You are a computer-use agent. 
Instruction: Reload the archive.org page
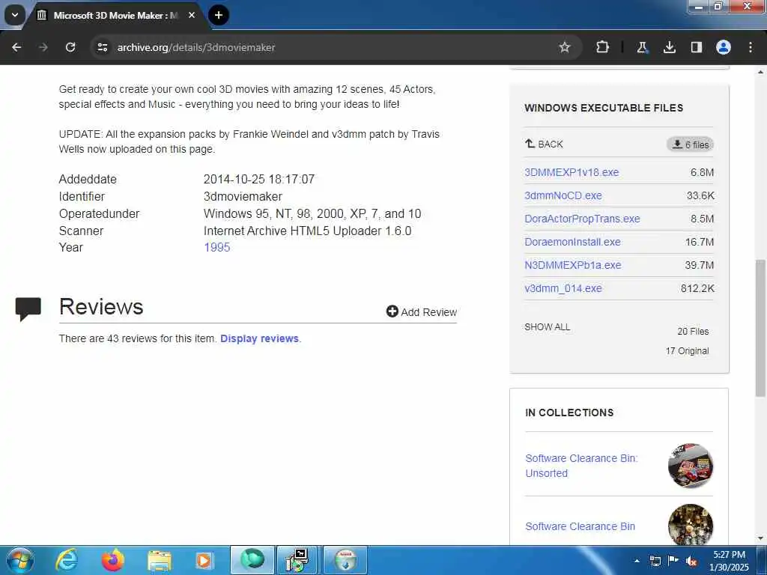[70, 47]
